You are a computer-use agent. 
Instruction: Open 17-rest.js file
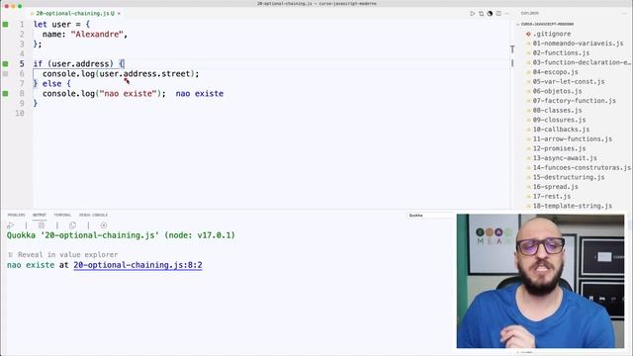(x=552, y=196)
